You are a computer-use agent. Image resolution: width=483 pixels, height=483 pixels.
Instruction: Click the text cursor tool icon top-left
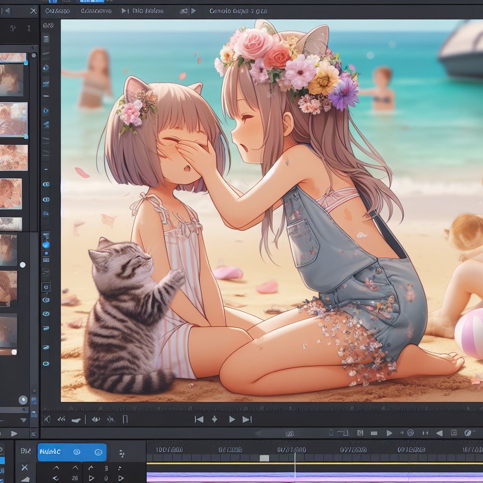(29, 28)
